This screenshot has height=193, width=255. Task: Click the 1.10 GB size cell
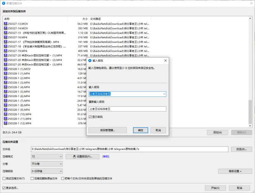point(83,33)
